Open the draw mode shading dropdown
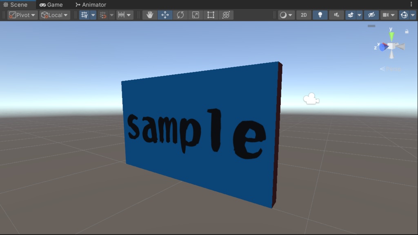Image resolution: width=418 pixels, height=235 pixels. click(x=286, y=15)
